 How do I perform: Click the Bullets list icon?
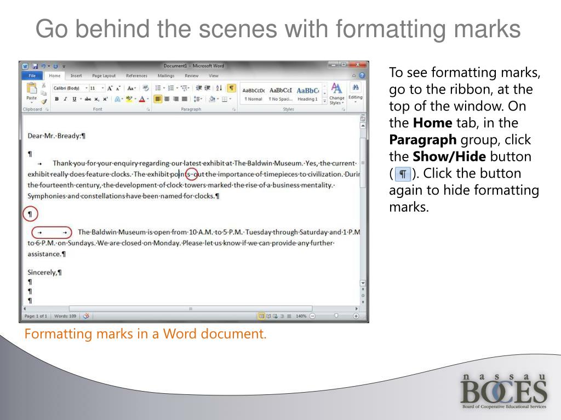click(159, 88)
